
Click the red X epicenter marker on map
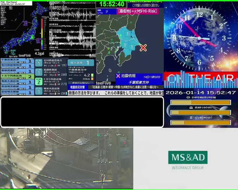143,48
